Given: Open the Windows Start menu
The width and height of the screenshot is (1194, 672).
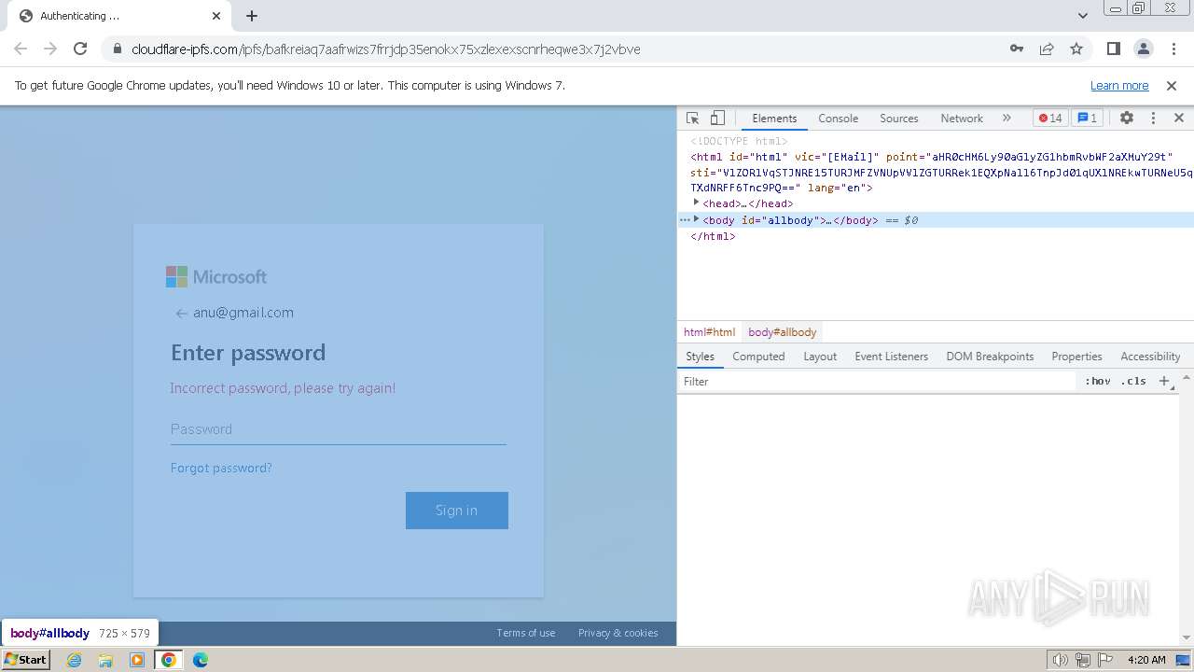Looking at the screenshot, I should coord(26,659).
